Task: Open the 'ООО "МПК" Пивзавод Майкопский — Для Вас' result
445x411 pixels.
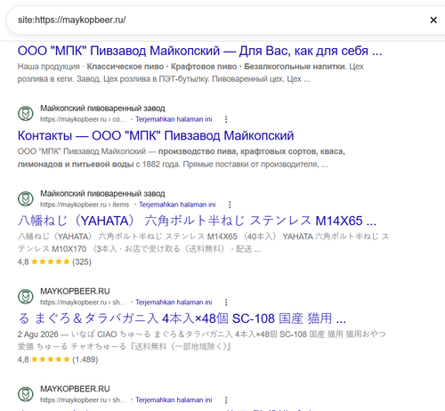Action: [x=199, y=51]
